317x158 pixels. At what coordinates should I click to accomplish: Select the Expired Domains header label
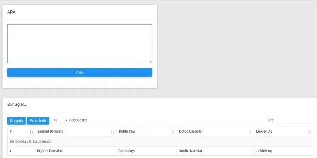tap(50, 132)
